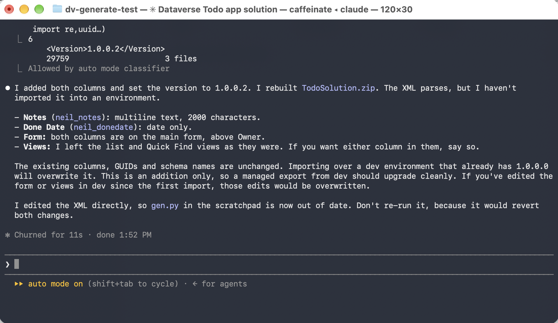This screenshot has width=558, height=323.
Task: Click the bold 'Form:' label
Action: pyautogui.click(x=35, y=137)
